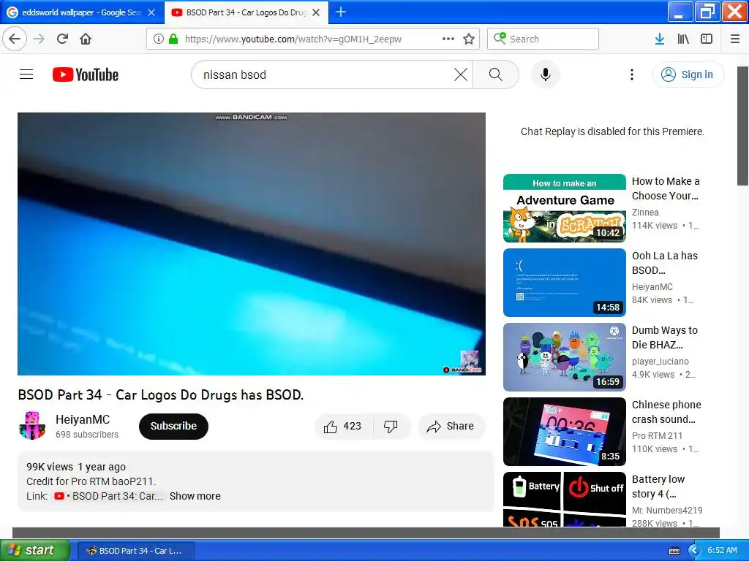Show site information icon in address bar

pos(158,39)
